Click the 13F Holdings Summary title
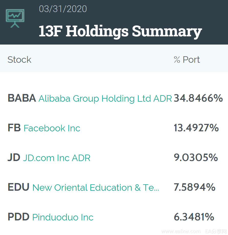 120,31
